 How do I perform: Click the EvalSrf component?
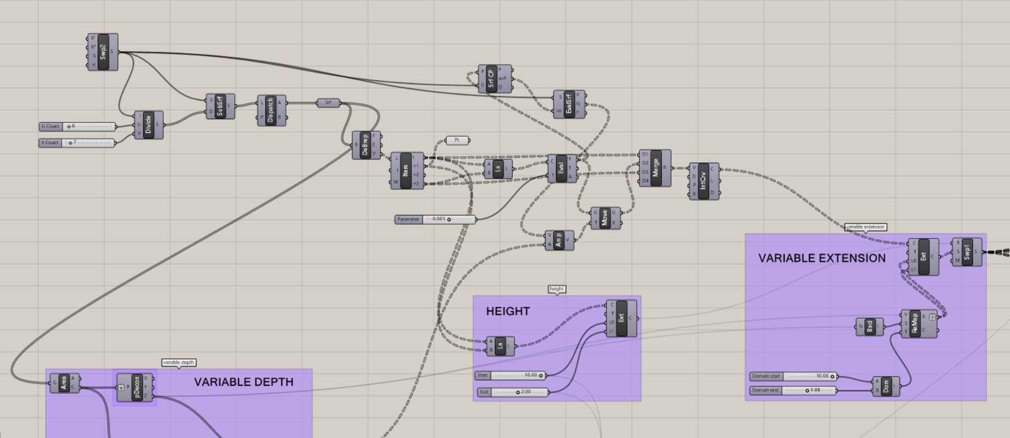[x=569, y=104]
